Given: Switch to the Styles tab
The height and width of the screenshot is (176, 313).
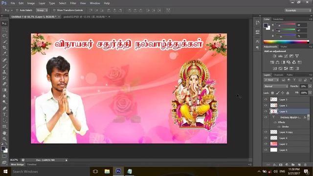Looking at the screenshot, I should click(x=284, y=47).
